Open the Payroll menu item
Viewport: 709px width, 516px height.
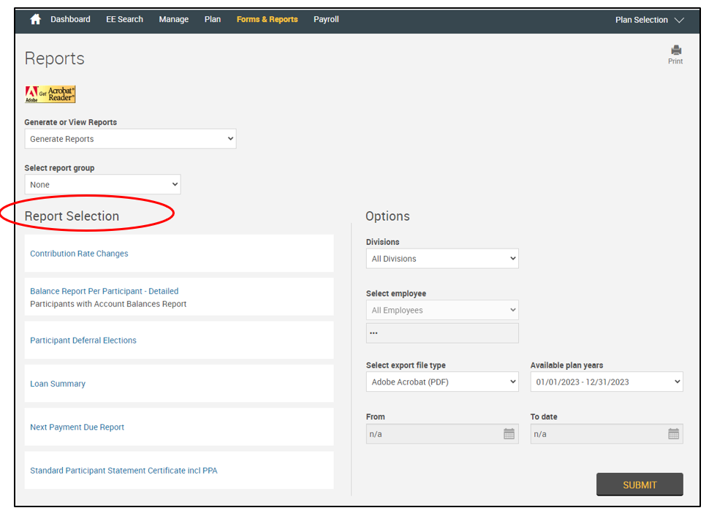click(326, 20)
